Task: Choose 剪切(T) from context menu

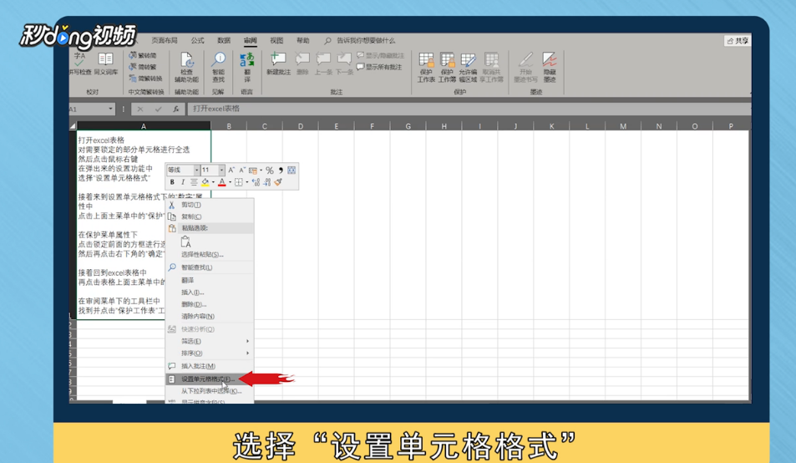Action: [210, 205]
